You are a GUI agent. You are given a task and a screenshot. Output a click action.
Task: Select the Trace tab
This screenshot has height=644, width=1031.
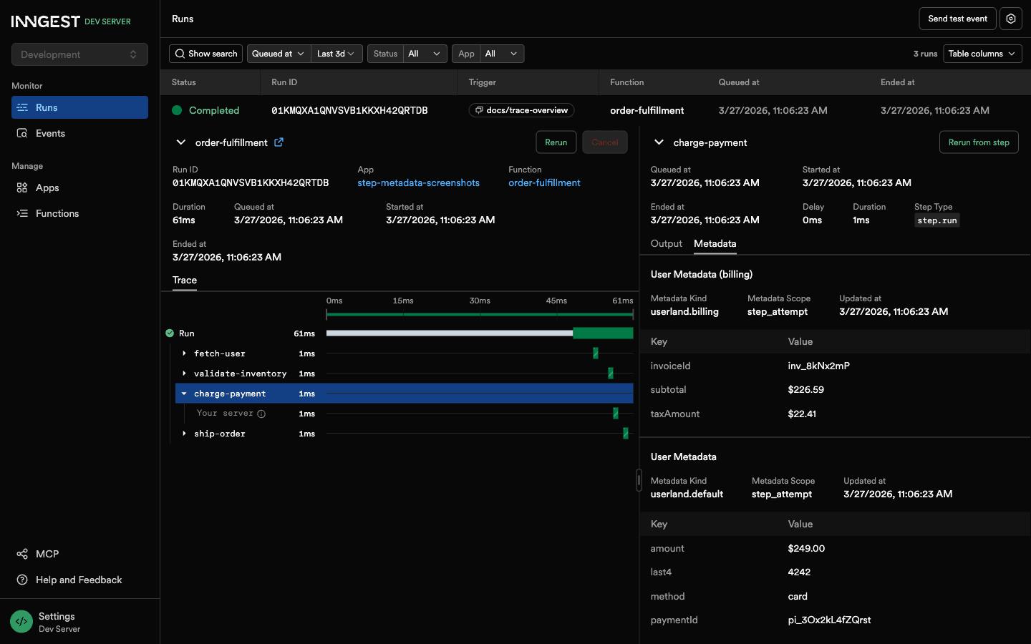coord(185,280)
